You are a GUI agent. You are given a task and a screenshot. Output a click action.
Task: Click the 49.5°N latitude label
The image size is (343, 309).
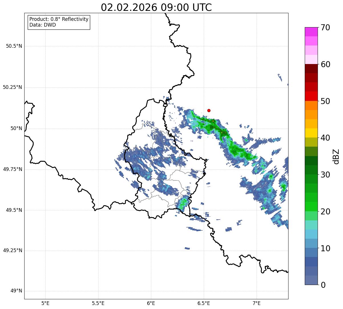[14, 210]
